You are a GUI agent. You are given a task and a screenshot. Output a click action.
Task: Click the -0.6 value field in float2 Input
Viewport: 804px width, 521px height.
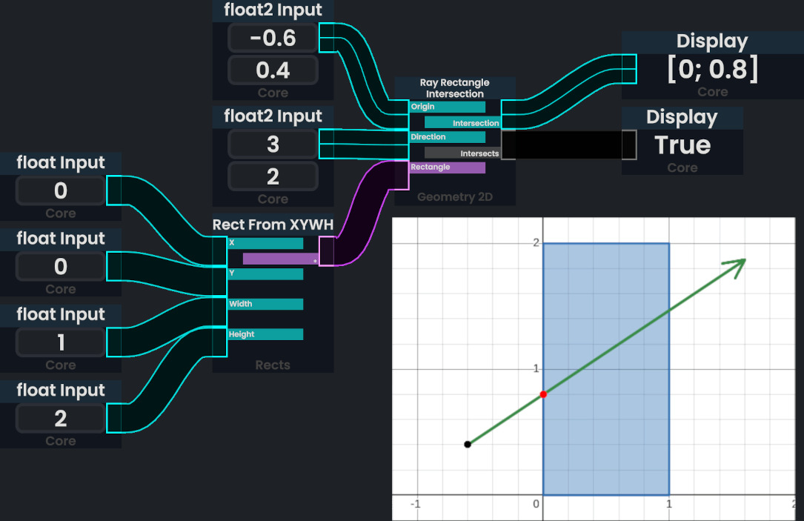pyautogui.click(x=273, y=38)
